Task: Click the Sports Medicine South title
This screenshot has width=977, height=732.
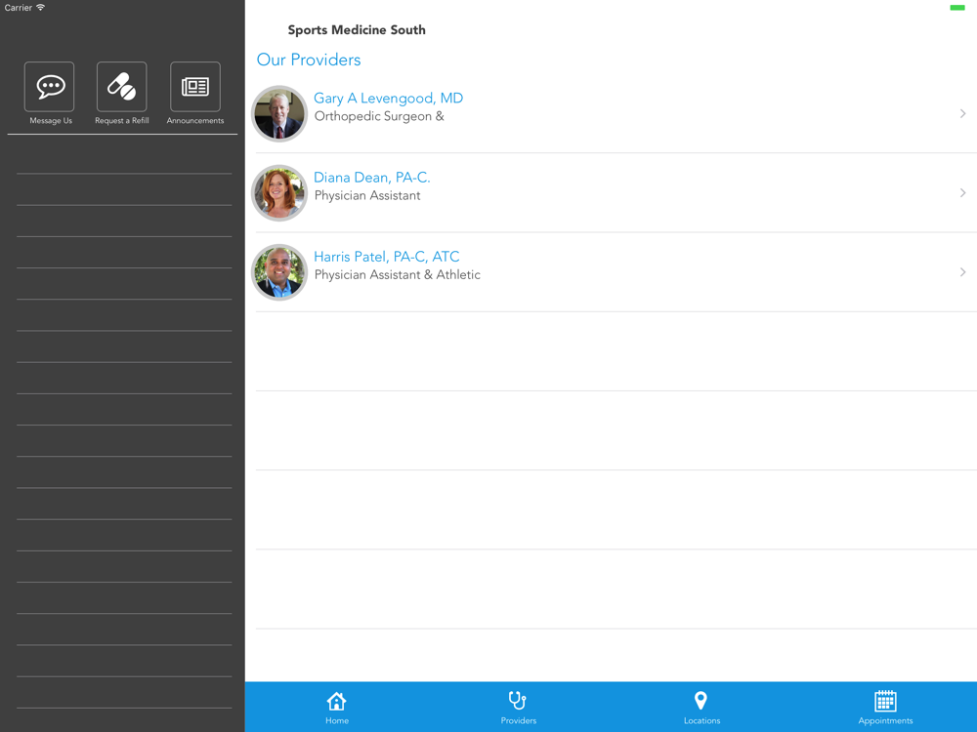Action: click(x=357, y=30)
